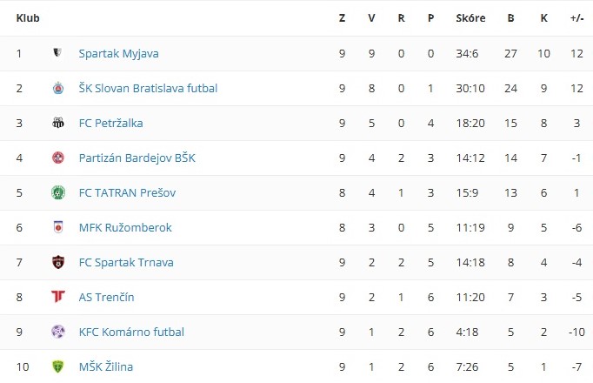The height and width of the screenshot is (383, 593).
Task: Click the MFK Ružomberok club logo
Action: (x=57, y=227)
